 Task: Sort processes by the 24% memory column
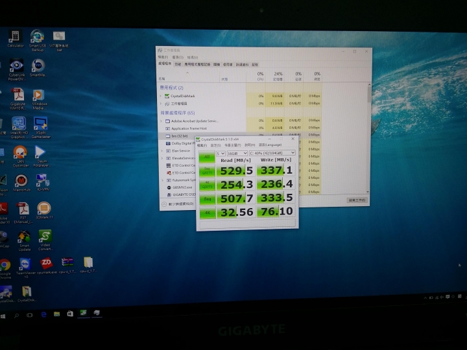click(x=274, y=76)
